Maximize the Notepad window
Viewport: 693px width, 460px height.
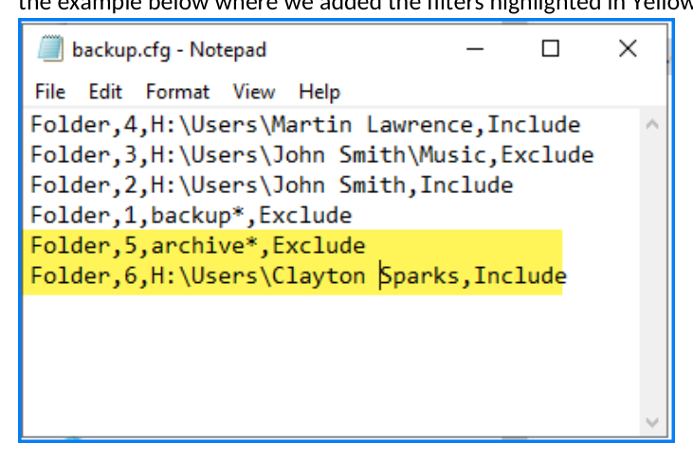click(550, 48)
